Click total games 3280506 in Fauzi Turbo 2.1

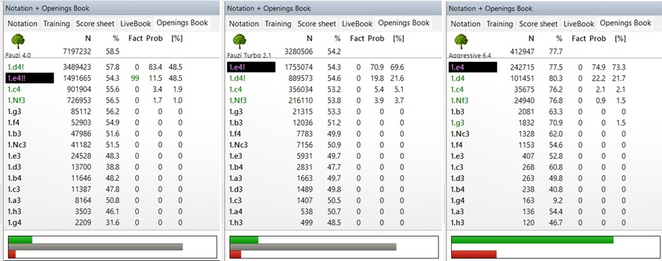pos(298,51)
